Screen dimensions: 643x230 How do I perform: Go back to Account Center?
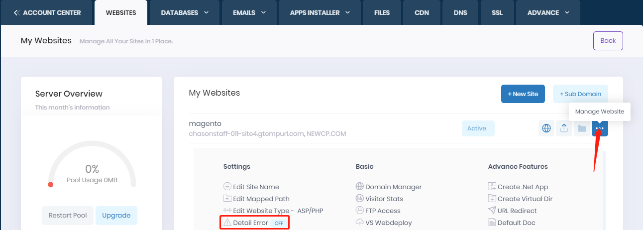tap(47, 12)
